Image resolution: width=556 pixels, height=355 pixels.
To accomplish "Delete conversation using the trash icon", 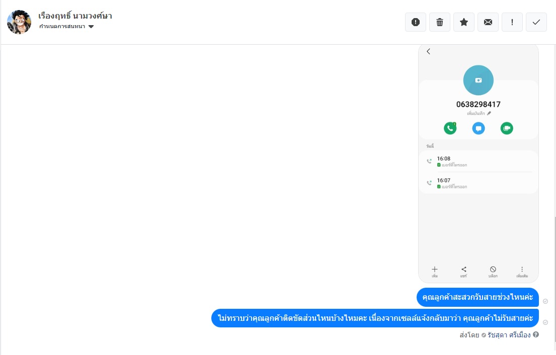I will (440, 22).
